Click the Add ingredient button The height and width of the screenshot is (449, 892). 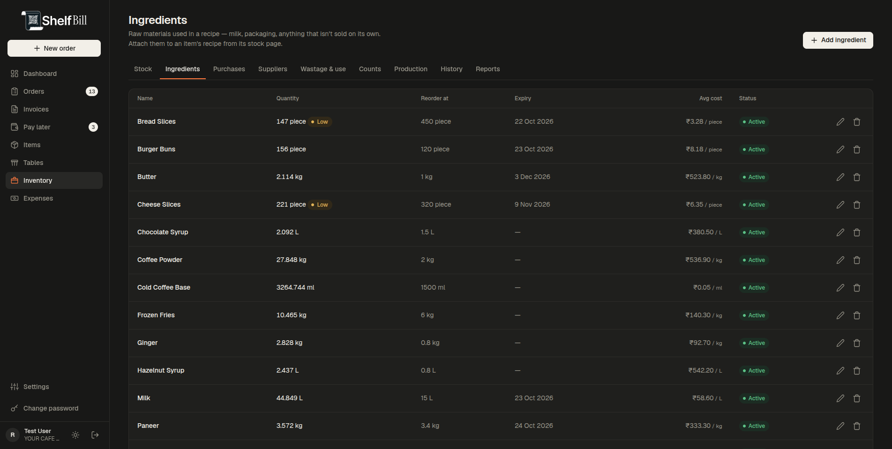click(x=838, y=40)
